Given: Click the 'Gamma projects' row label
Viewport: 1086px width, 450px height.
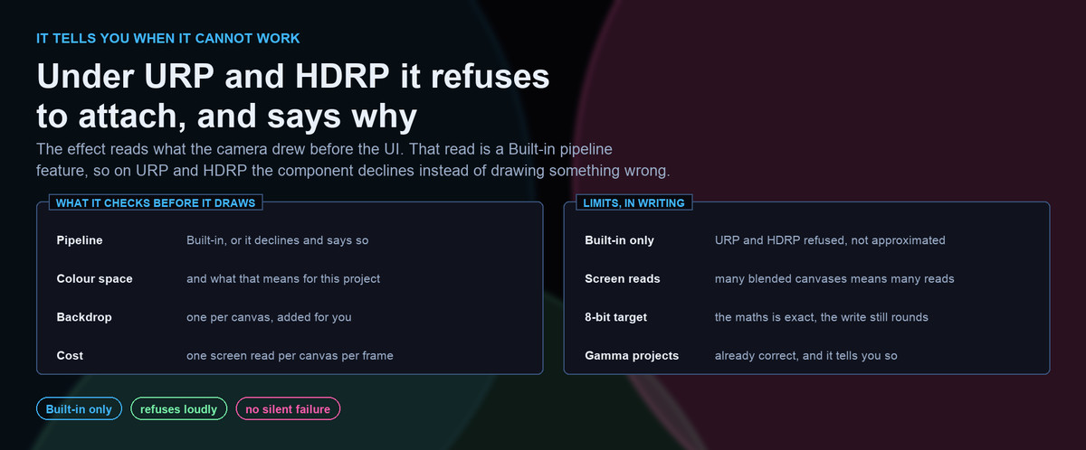Looking at the screenshot, I should coord(632,355).
